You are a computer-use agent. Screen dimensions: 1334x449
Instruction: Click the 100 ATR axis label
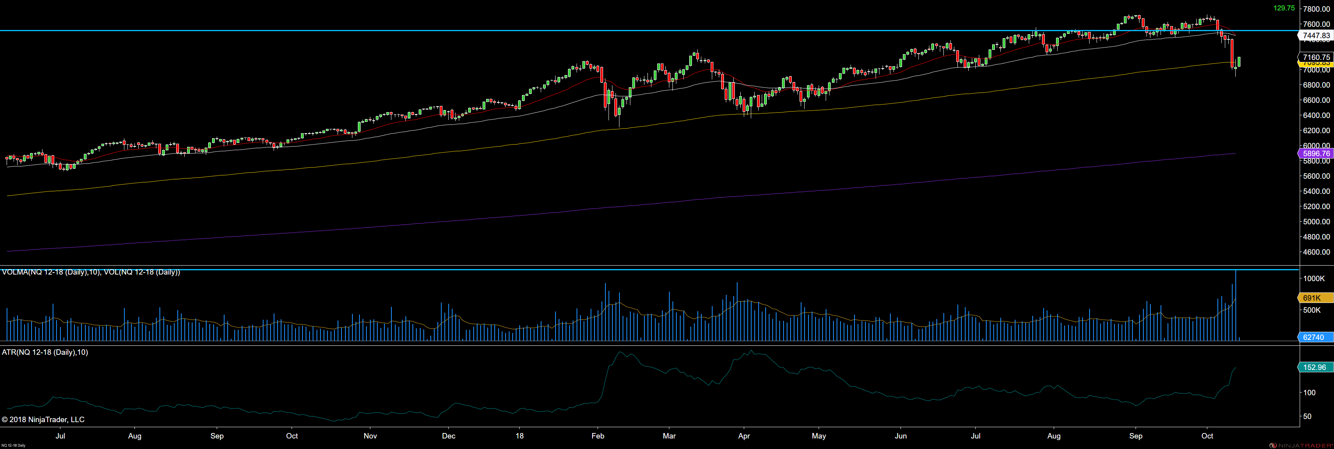1309,393
